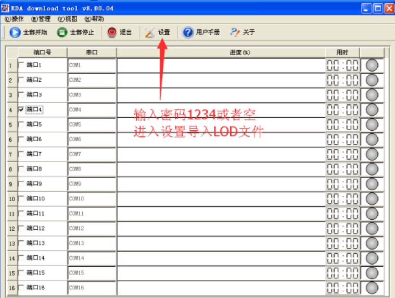Click the status circle for row 14
This screenshot has height=298, width=395.
click(372, 258)
